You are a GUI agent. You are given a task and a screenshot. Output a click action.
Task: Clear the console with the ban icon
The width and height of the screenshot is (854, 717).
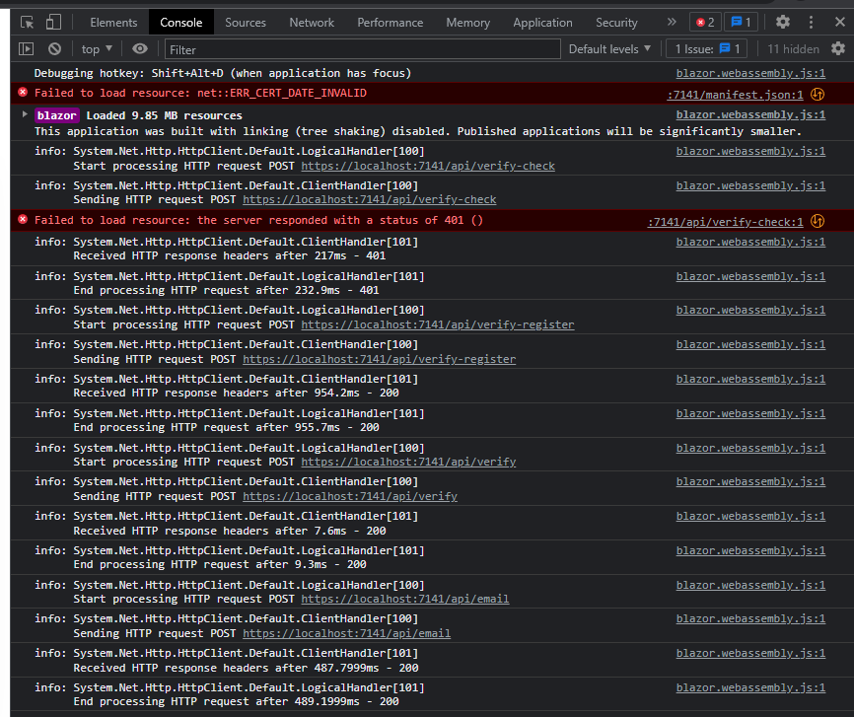pyautogui.click(x=54, y=49)
